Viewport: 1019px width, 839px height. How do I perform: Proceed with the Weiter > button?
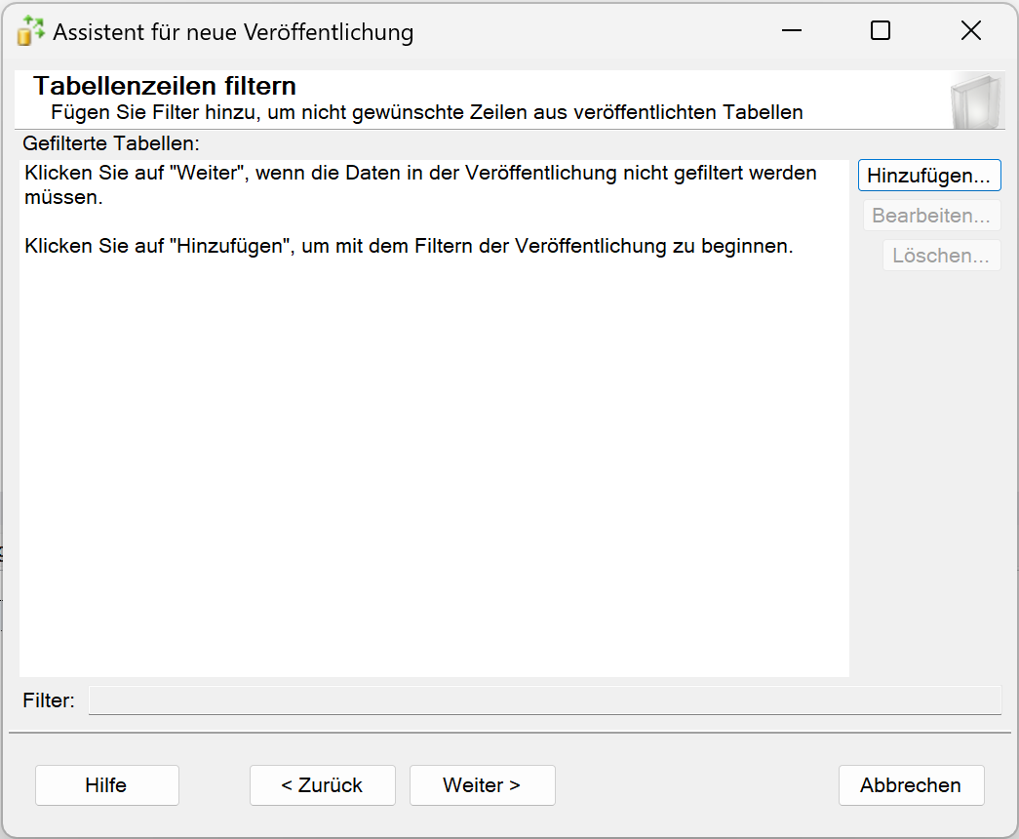[483, 785]
